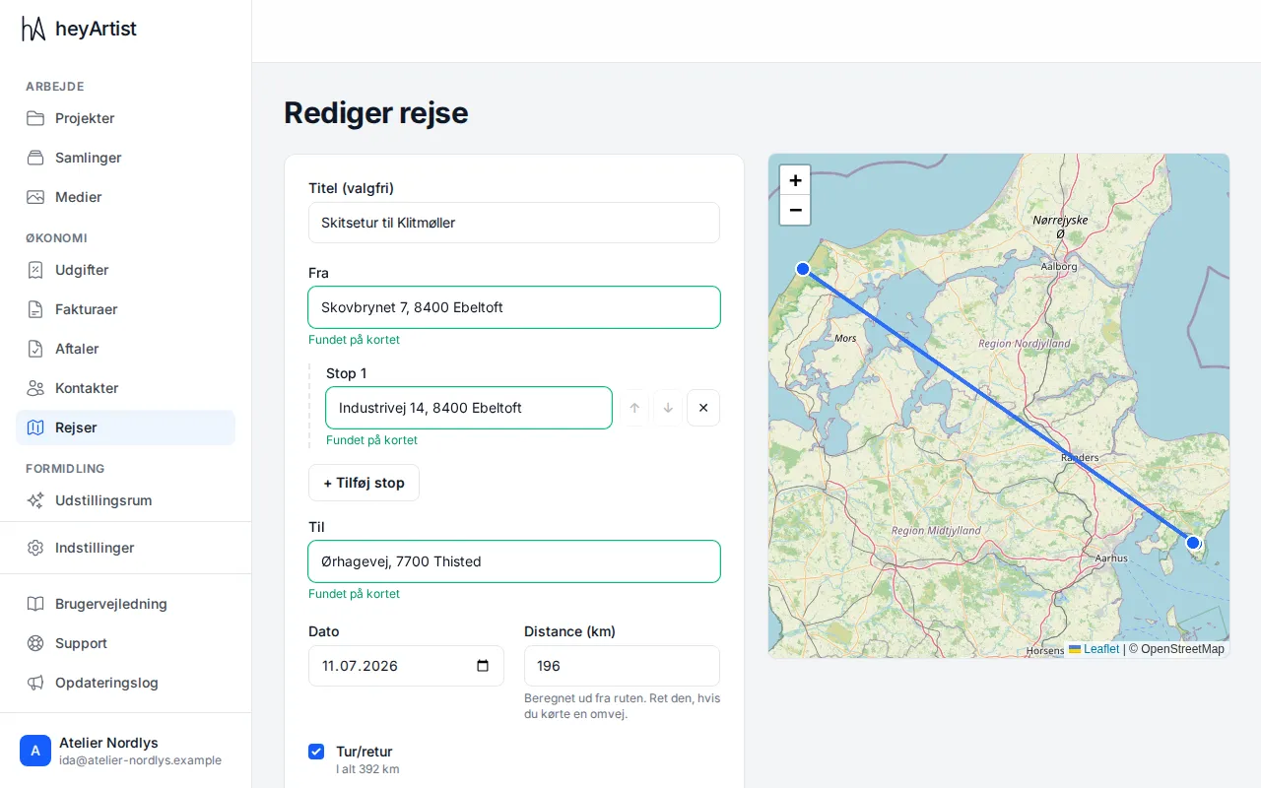This screenshot has width=1261, height=788.
Task: Open the Indstillinger gear icon
Action: (35, 548)
